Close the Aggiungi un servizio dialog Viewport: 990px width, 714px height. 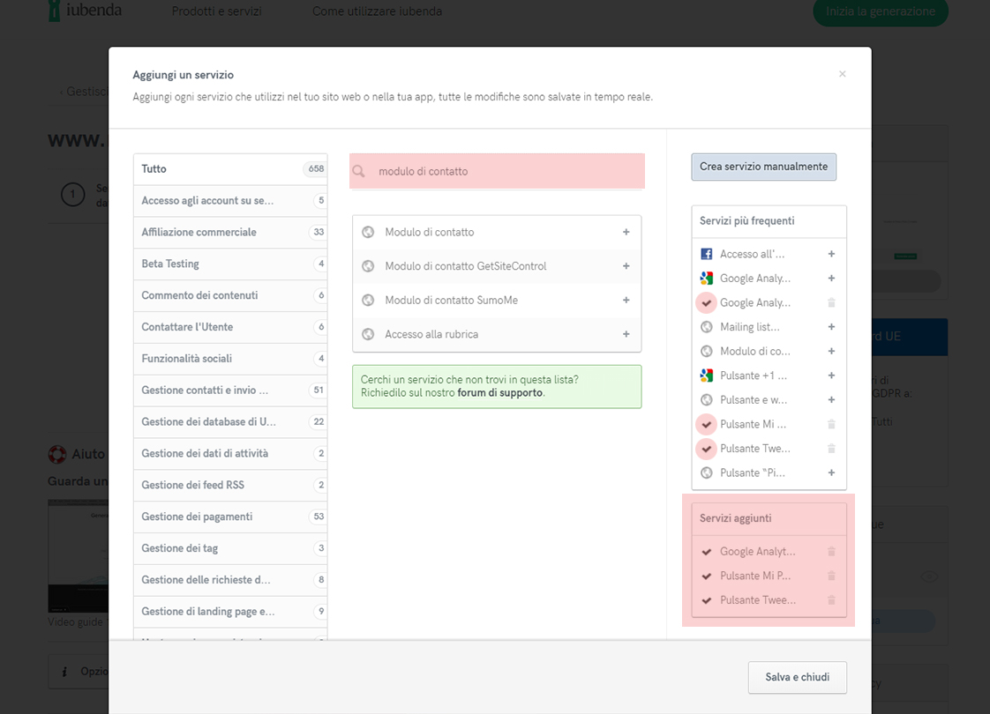pos(843,74)
